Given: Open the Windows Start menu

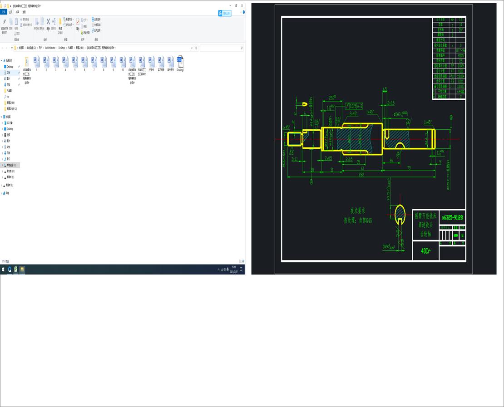Looking at the screenshot, I should pos(3,270).
